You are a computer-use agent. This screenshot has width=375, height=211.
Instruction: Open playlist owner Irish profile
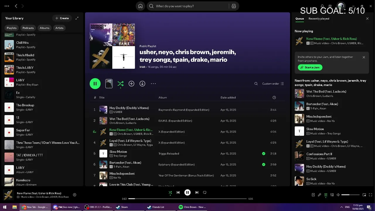point(142,67)
